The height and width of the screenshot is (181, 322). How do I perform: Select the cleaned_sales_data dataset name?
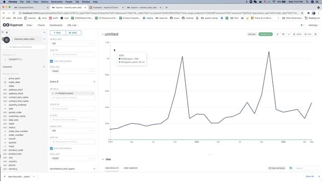(24, 39)
